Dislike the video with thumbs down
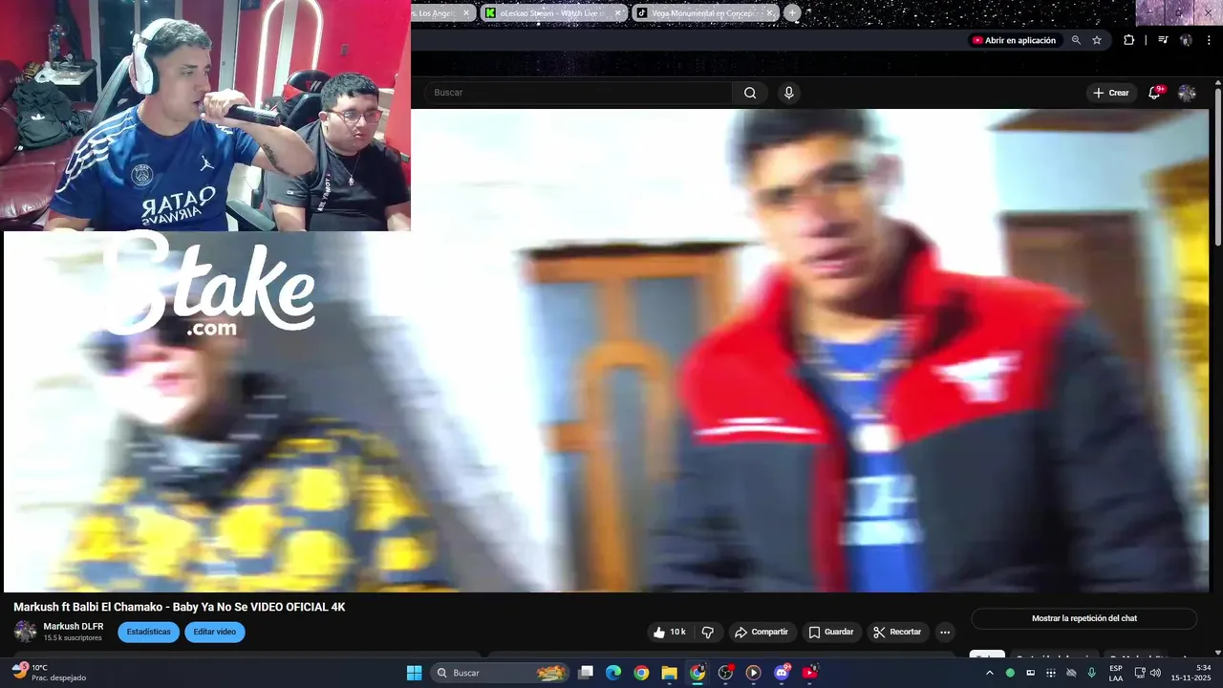 [x=708, y=632]
